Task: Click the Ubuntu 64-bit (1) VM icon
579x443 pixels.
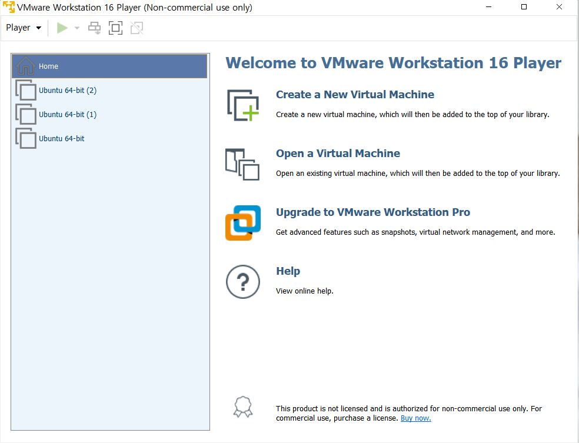Action: tap(26, 114)
